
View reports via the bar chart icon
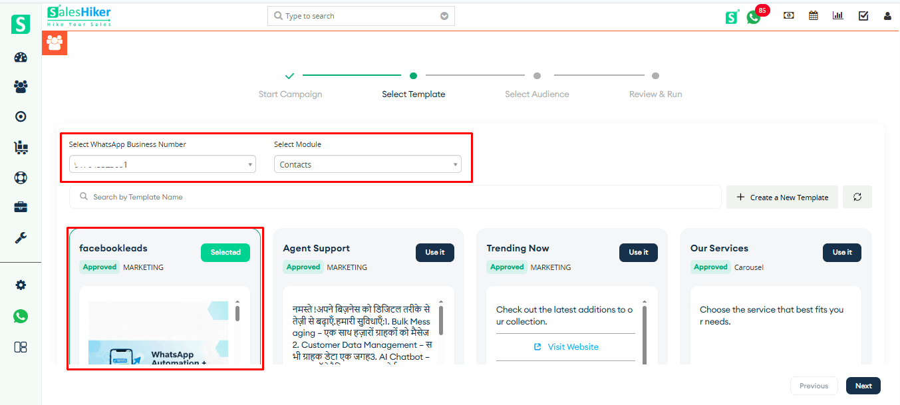(x=837, y=15)
